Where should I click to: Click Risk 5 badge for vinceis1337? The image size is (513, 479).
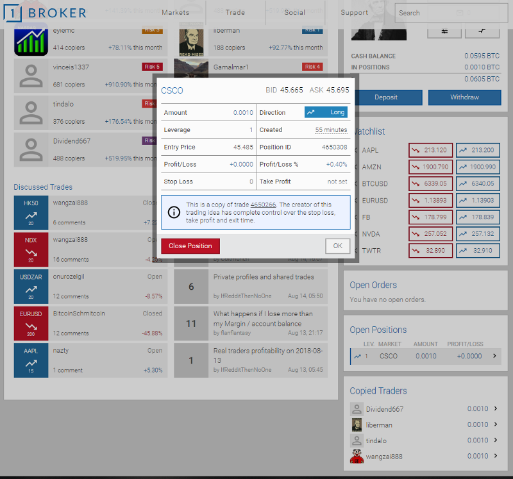tap(152, 67)
